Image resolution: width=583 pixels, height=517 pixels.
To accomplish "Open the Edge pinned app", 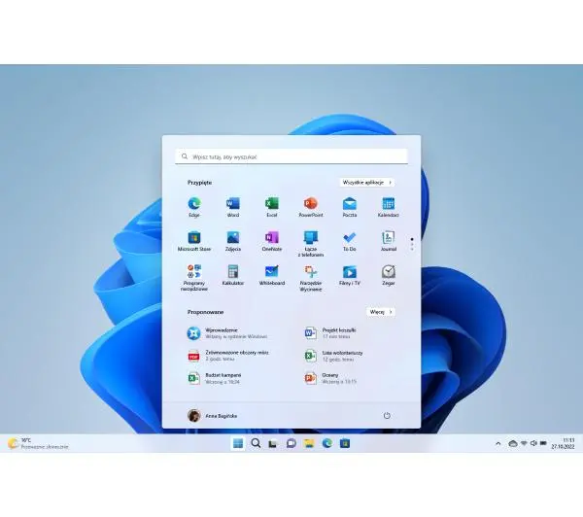I will (x=194, y=207).
